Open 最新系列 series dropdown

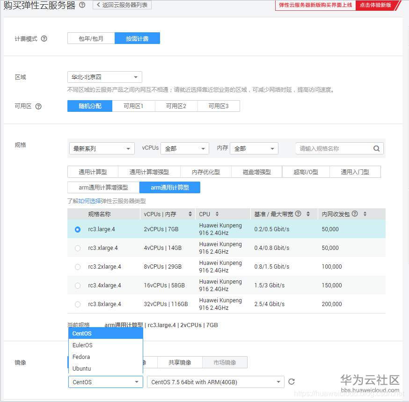[102, 148]
